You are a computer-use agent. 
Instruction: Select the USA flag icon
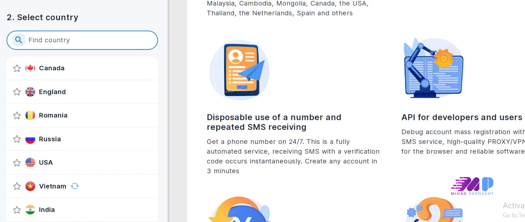(30, 162)
